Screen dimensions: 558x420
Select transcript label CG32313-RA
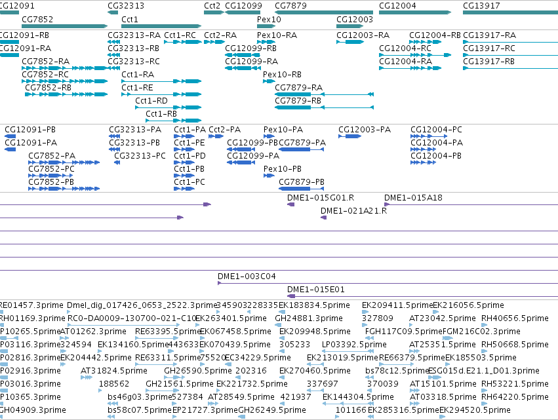pos(134,35)
